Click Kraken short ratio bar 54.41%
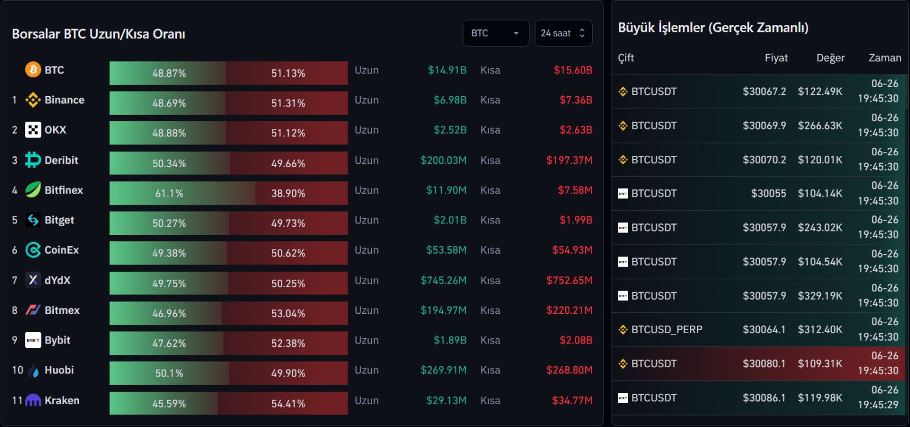Viewport: 910px width, 427px height. (x=283, y=403)
